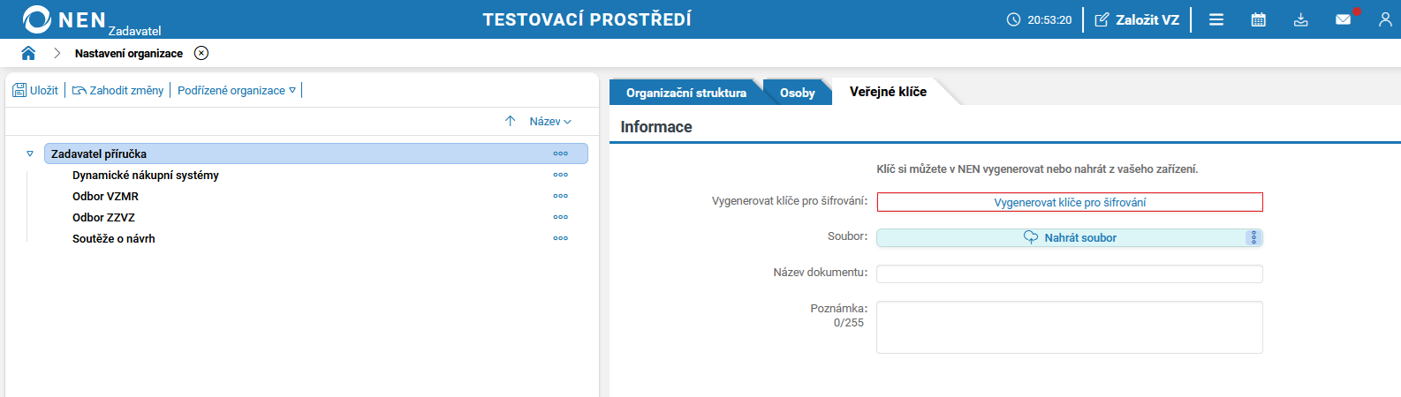The height and width of the screenshot is (397, 1401).
Task: Switch to Osoby tab
Action: pyautogui.click(x=798, y=93)
